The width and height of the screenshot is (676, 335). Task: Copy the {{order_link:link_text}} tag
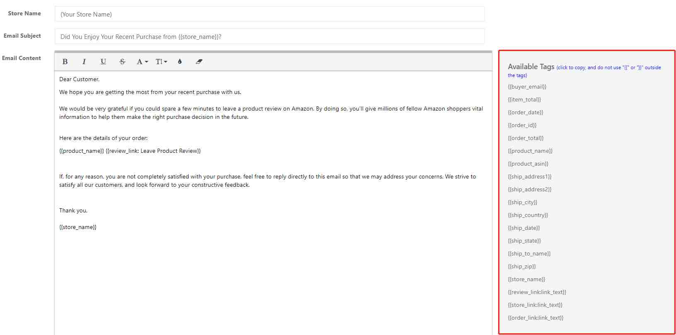[x=535, y=318]
